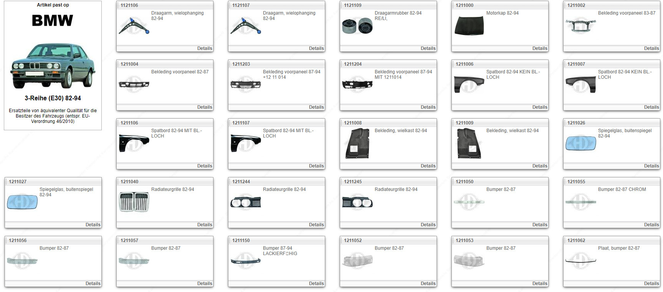Image resolution: width=663 pixels, height=292 pixels.
Task: Open the control arm image for part 1121106
Action: click(134, 26)
